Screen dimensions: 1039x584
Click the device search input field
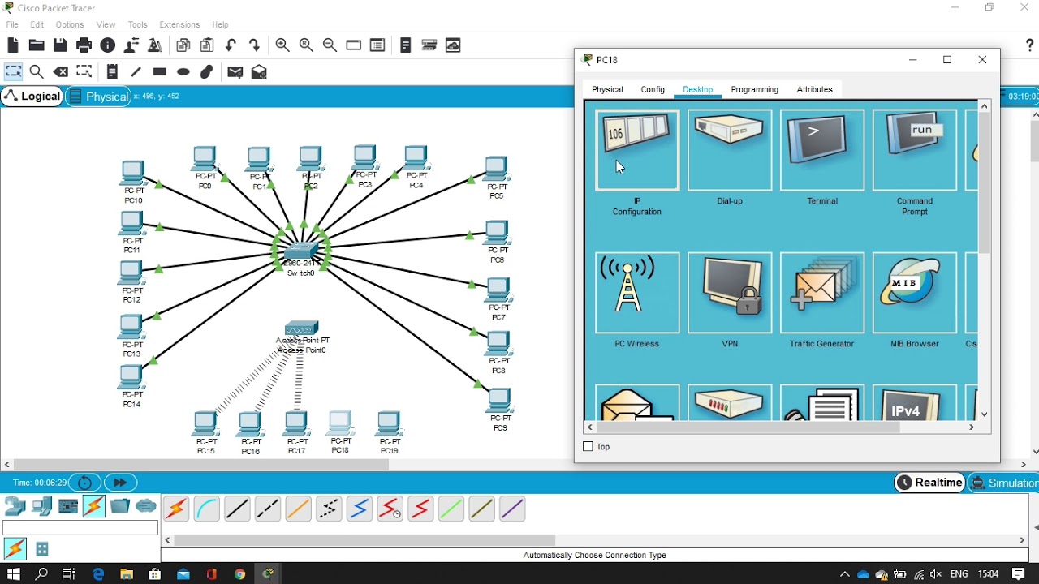pyautogui.click(x=80, y=528)
